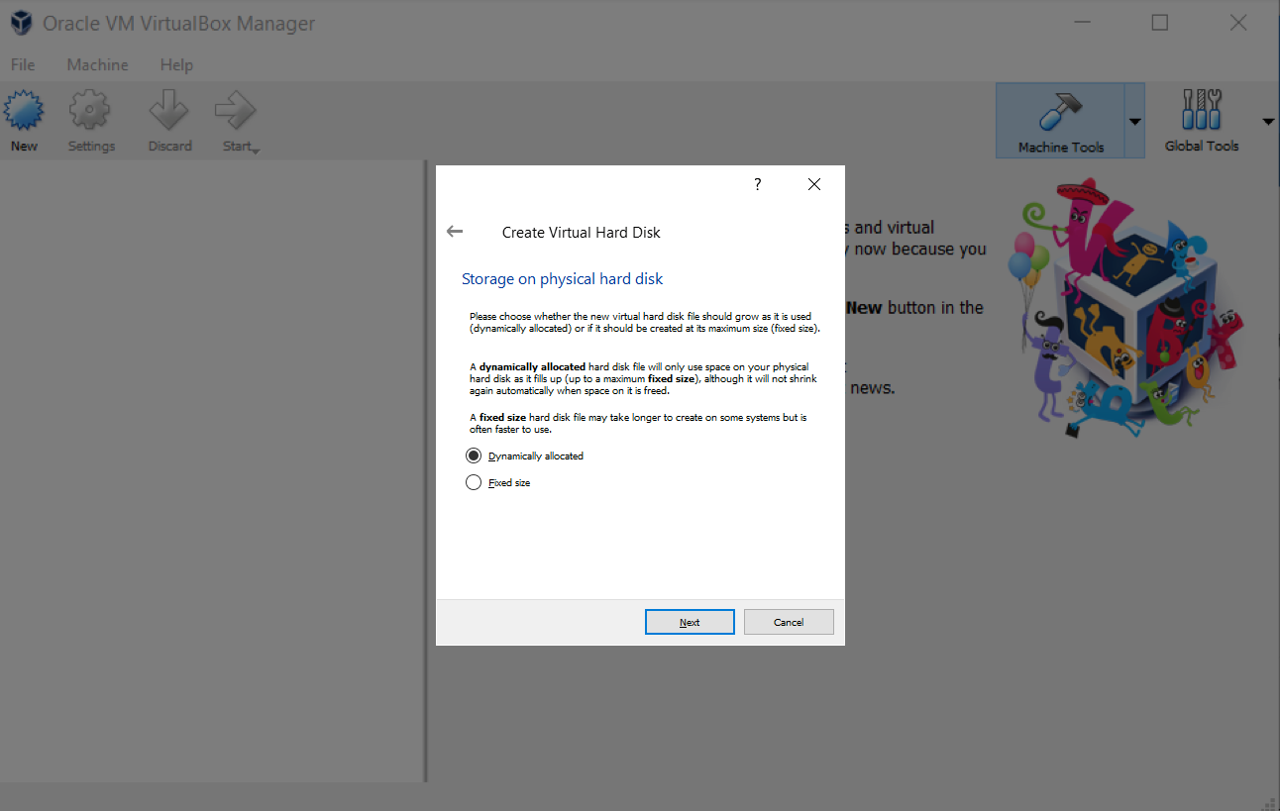Open the File menu
Screen dimensions: 1280x811
23,64
